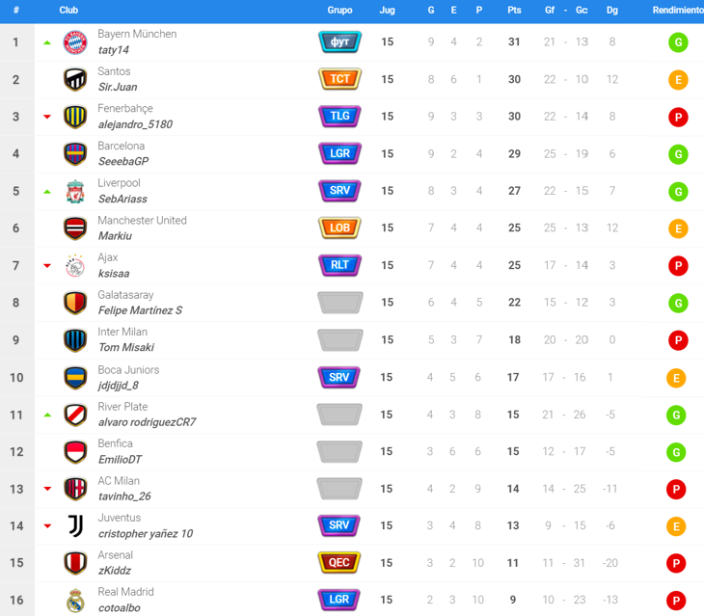
Task: Click the green G performance indicator for Barcelona
Action: 678,154
